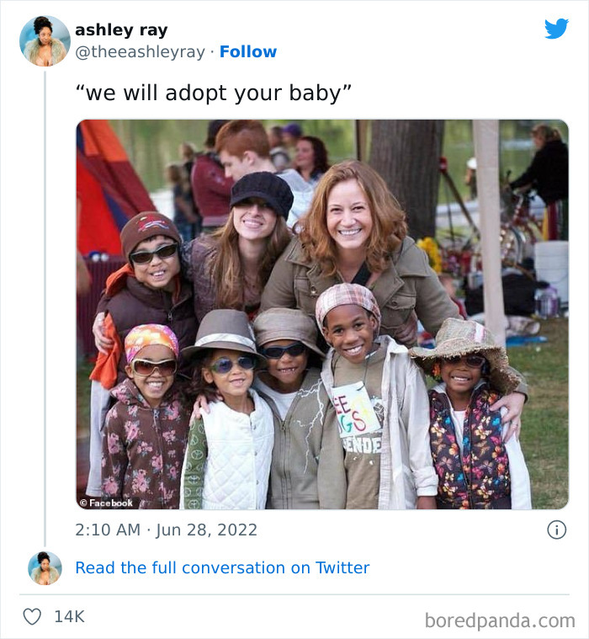Click the gray thread line between avatars
The height and width of the screenshot is (639, 589).
(45, 303)
